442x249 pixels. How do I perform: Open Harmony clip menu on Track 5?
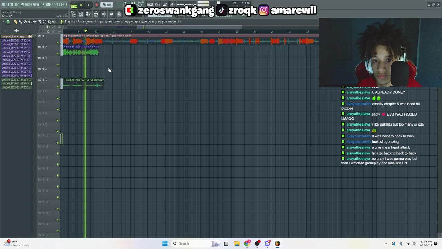click(x=64, y=80)
